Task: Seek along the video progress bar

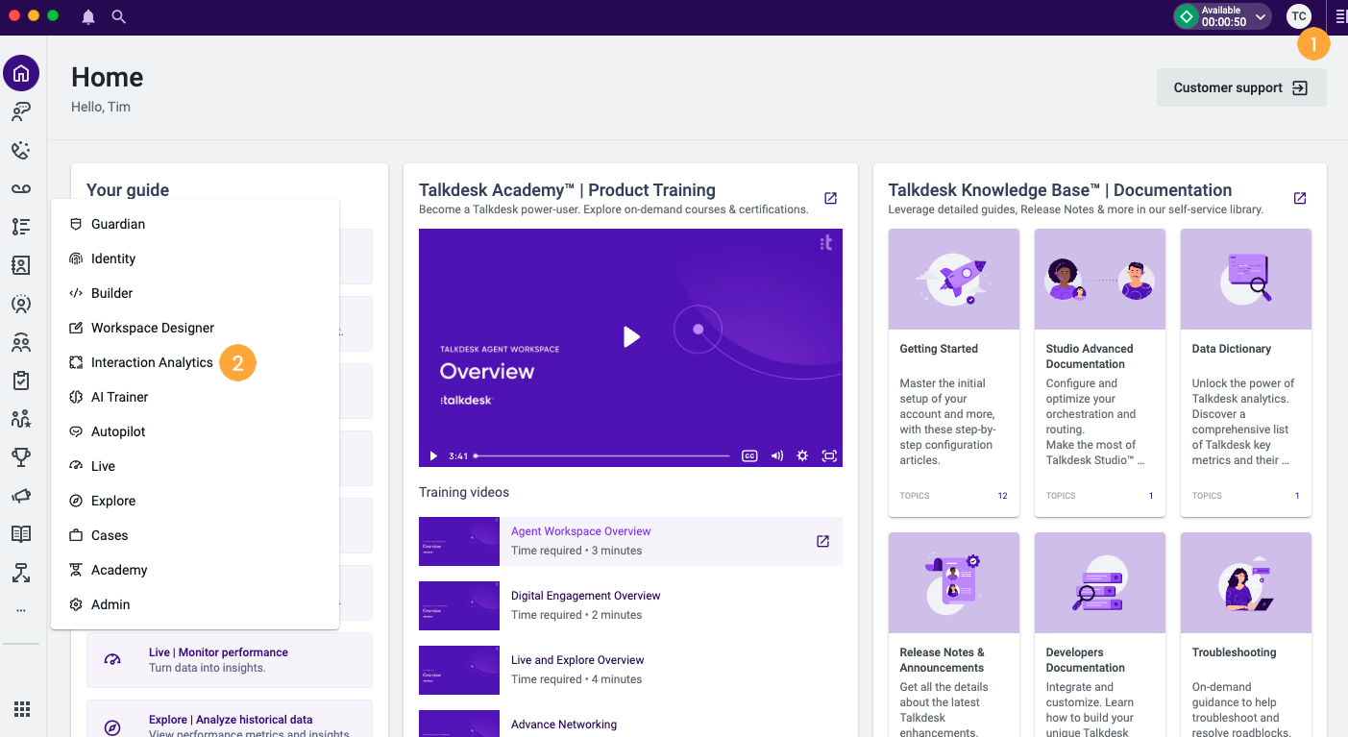Action: point(602,455)
